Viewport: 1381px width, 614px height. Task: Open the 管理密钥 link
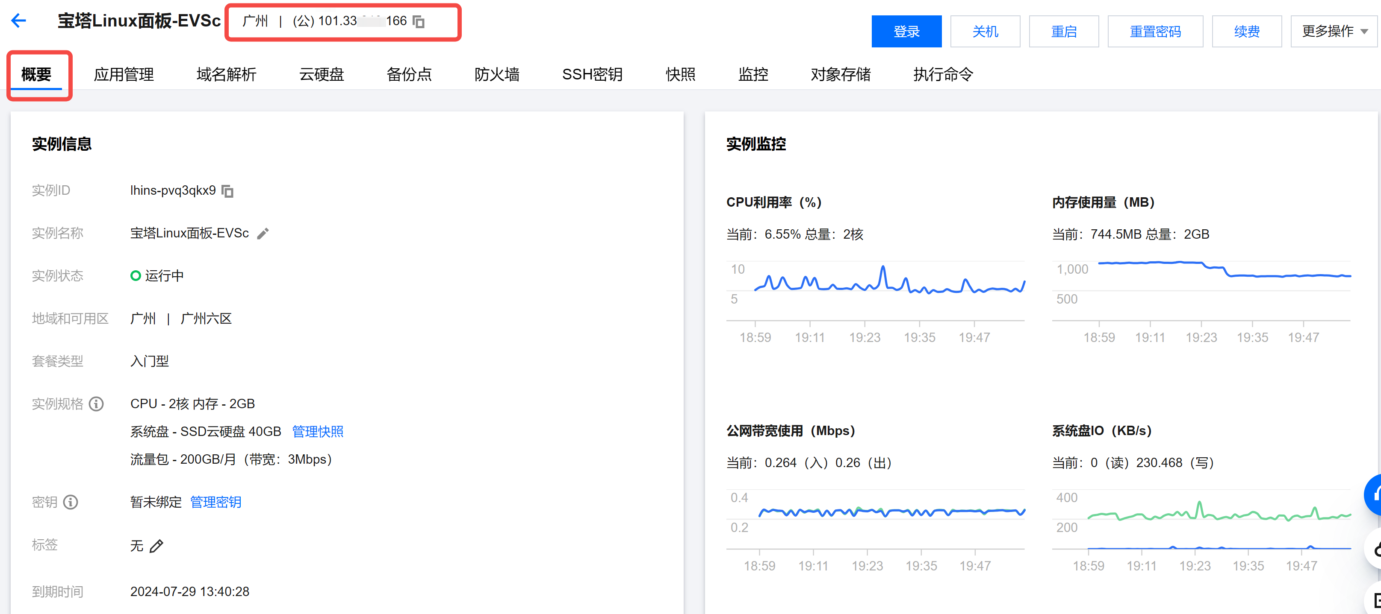[215, 502]
